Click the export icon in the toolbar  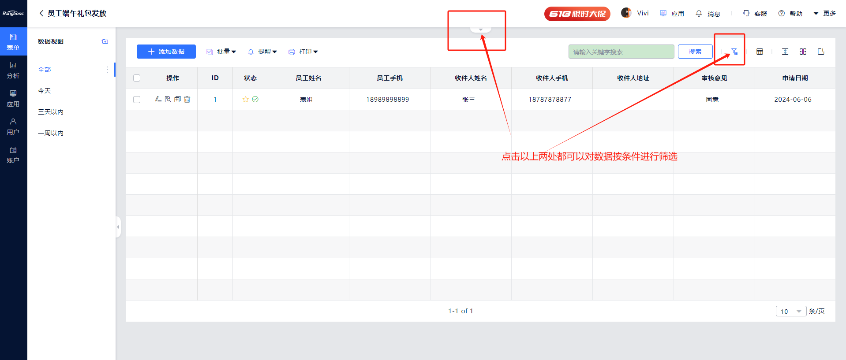(x=821, y=52)
